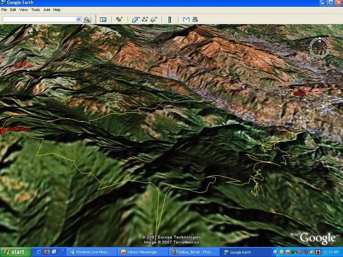Click the FanXiPan label text
The width and height of the screenshot is (343, 257).
click(18, 129)
